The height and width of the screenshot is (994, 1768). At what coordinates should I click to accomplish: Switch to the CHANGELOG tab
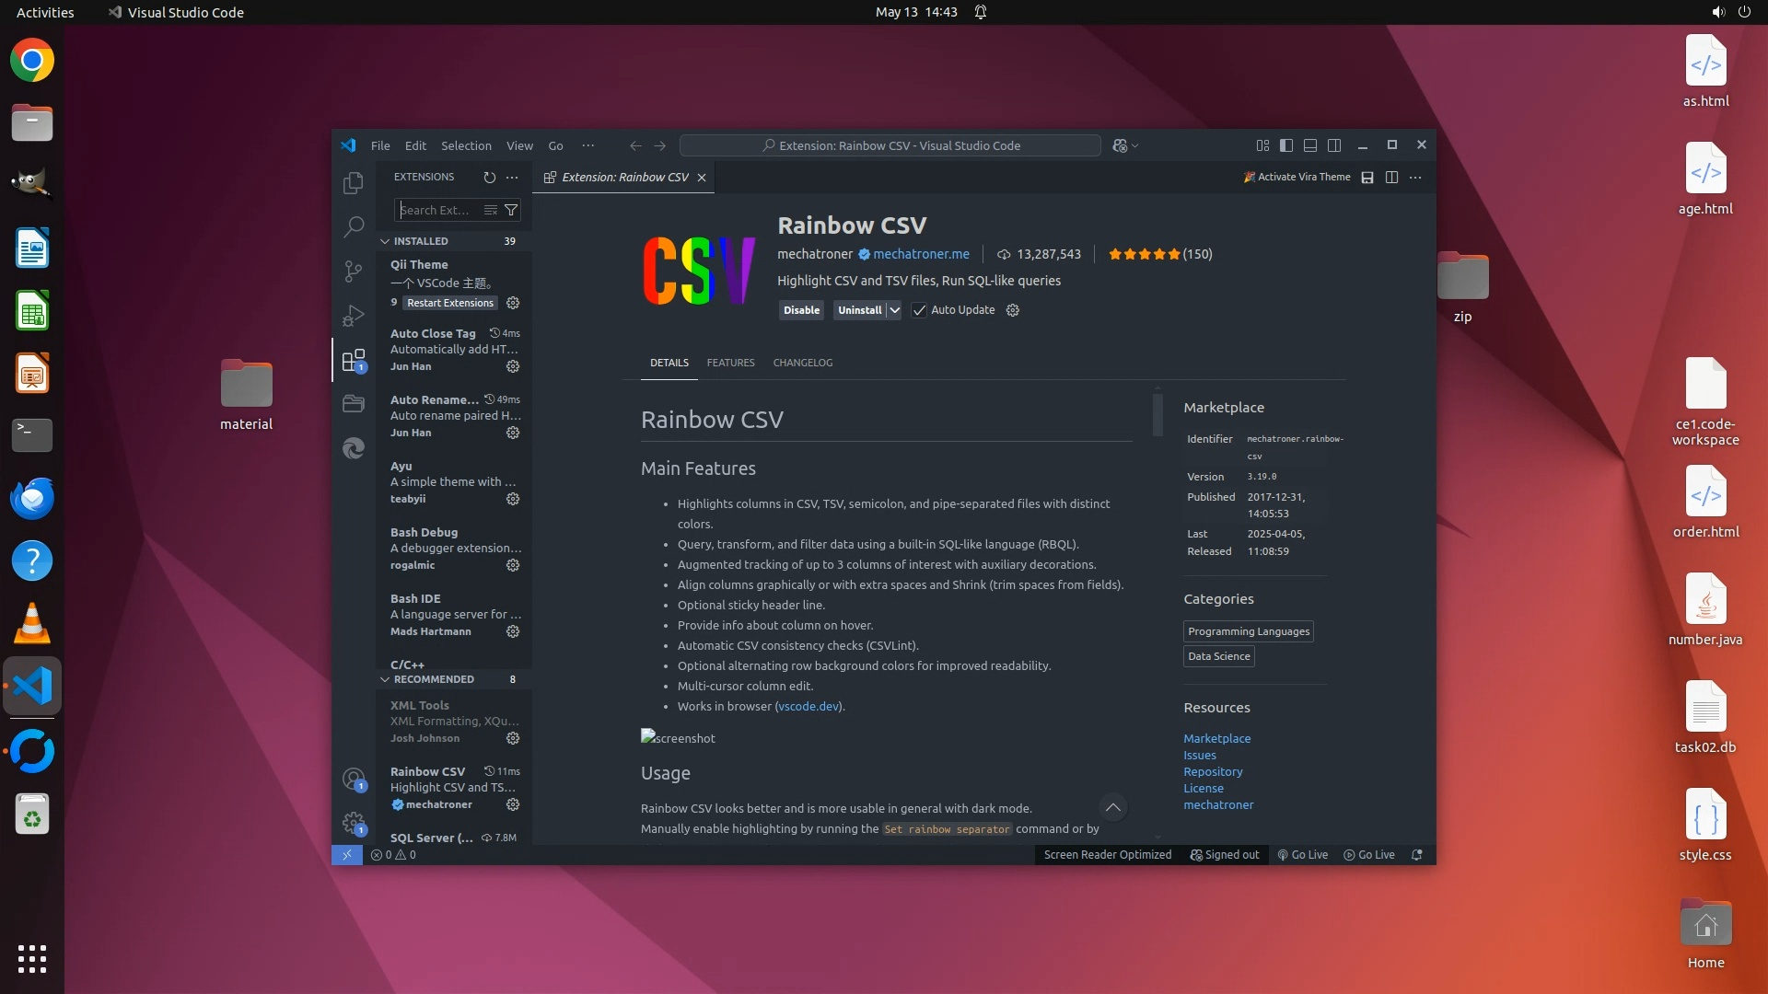[802, 363]
